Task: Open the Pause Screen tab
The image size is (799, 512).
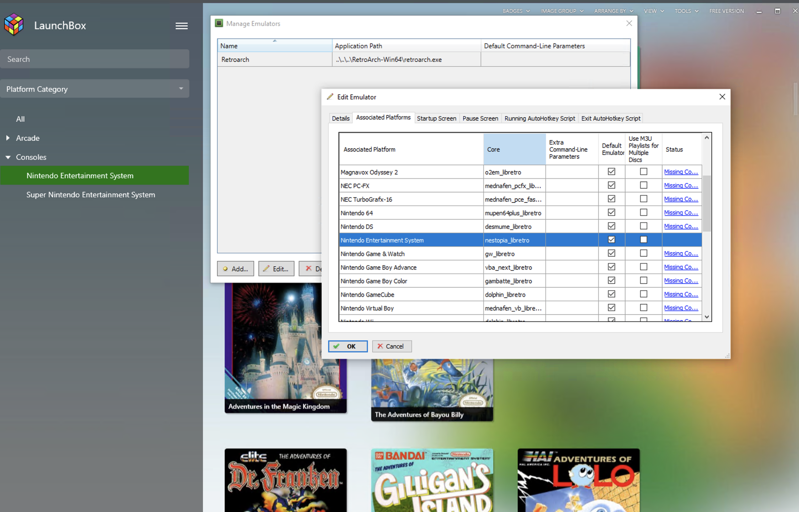Action: (480, 118)
